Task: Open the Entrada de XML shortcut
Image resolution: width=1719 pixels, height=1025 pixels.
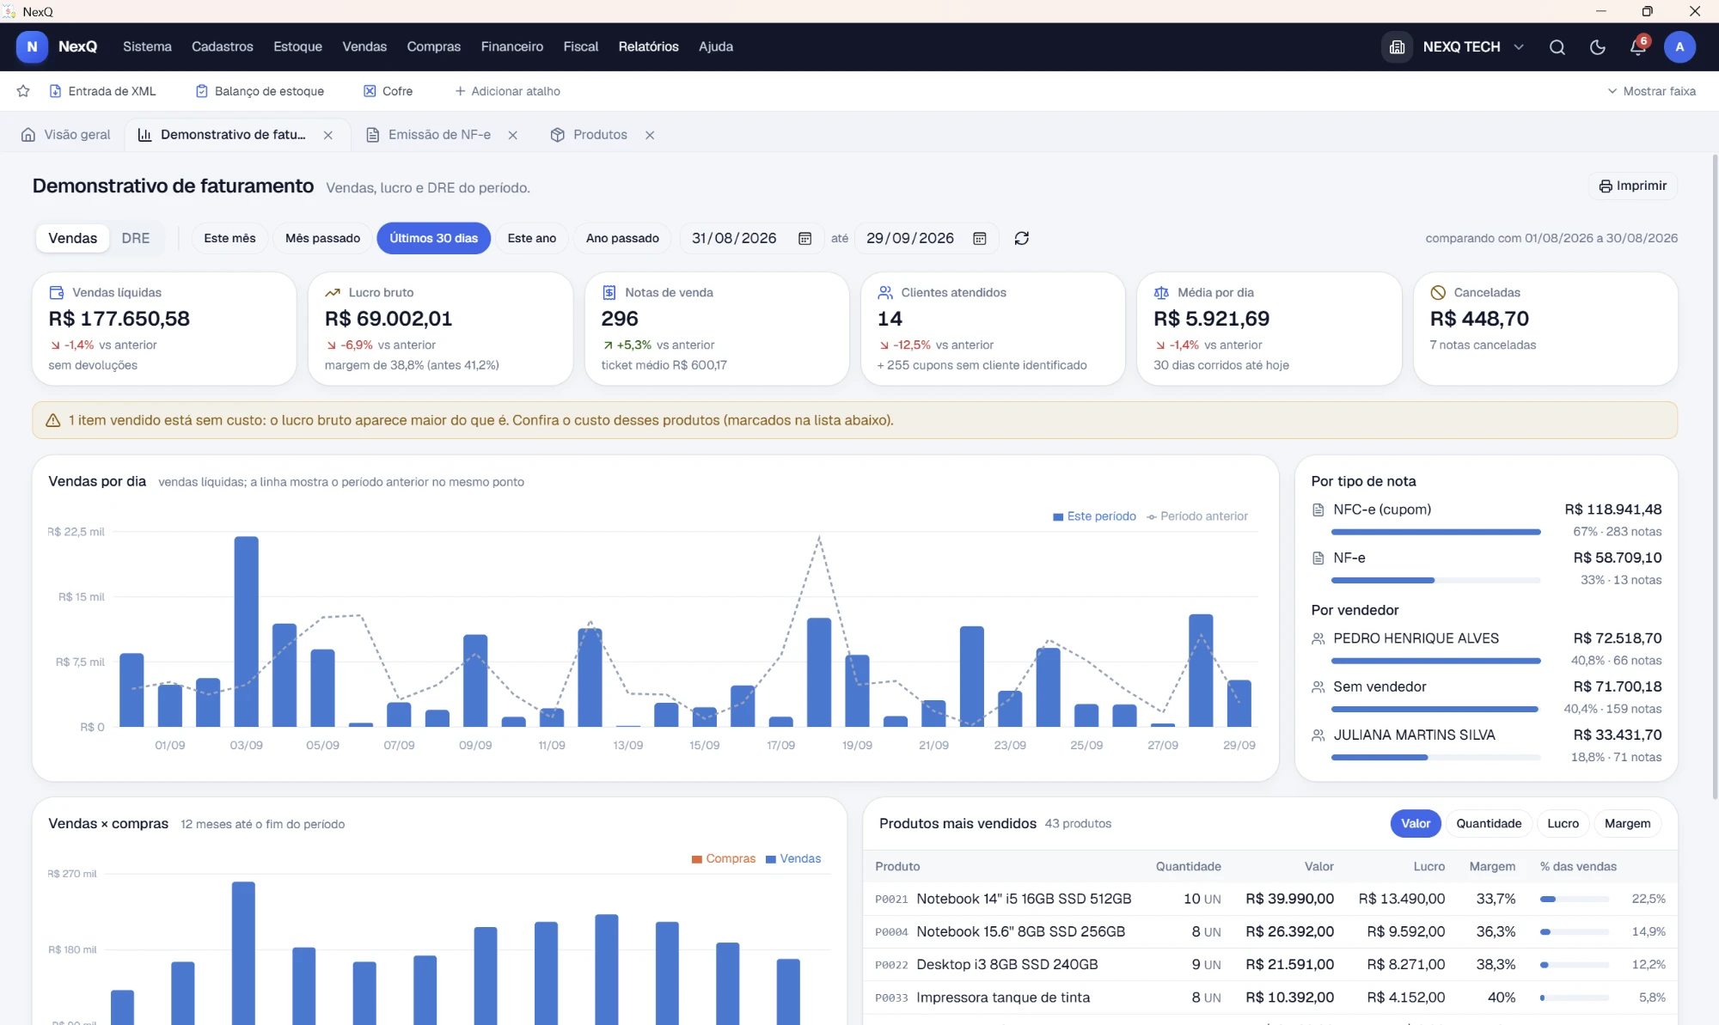Action: (102, 91)
